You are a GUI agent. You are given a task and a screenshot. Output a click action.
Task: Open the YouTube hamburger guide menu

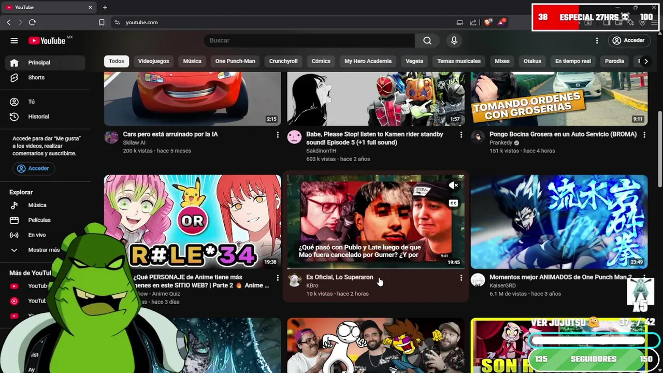pyautogui.click(x=14, y=40)
